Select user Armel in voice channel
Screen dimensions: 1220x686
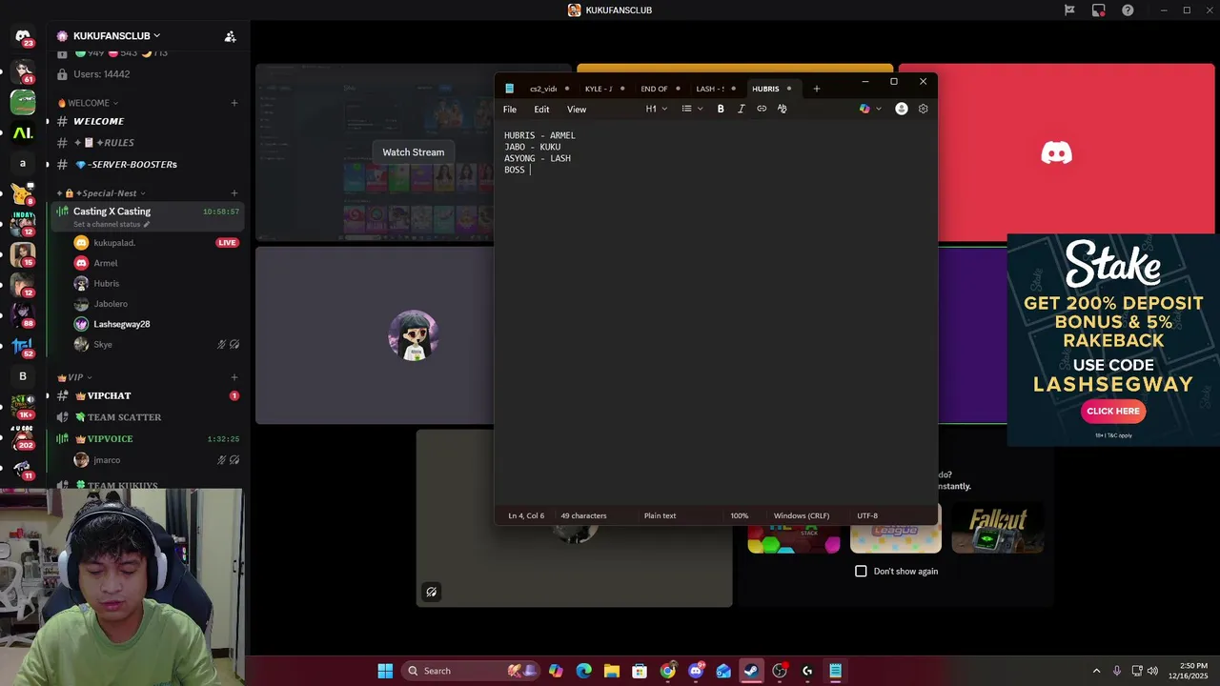[155, 263]
